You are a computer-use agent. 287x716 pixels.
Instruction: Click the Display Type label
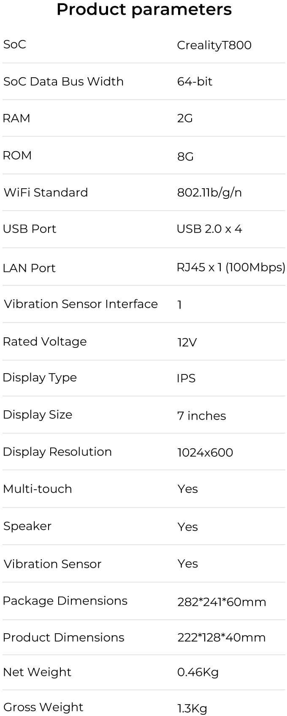[x=40, y=378]
